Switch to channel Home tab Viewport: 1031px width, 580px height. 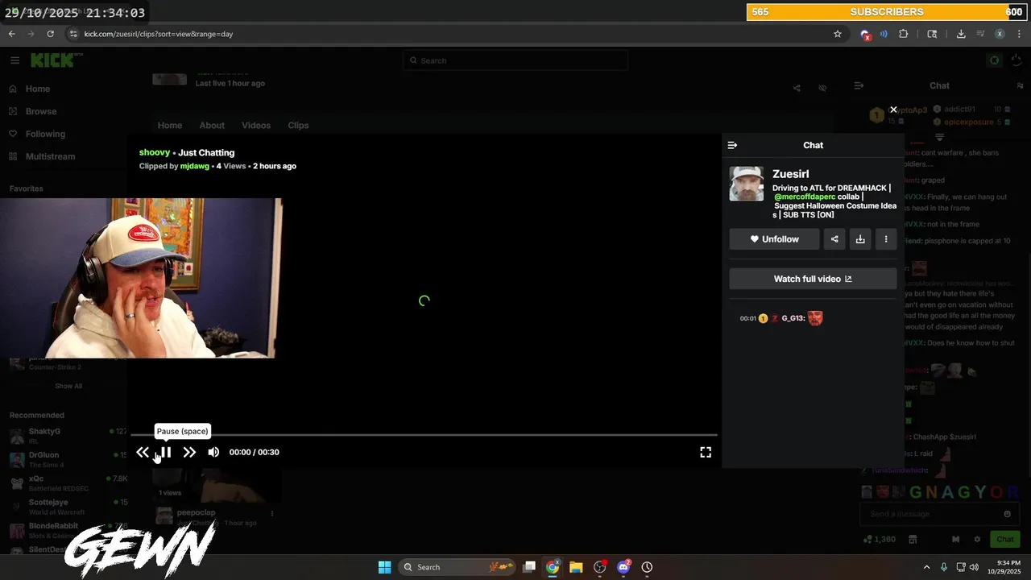click(x=170, y=126)
